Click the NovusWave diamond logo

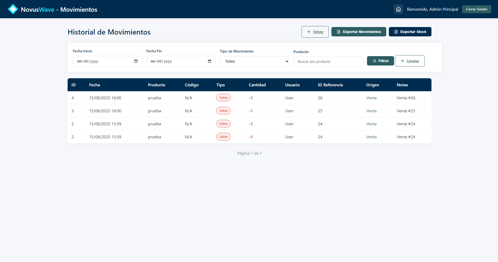coord(13,9)
